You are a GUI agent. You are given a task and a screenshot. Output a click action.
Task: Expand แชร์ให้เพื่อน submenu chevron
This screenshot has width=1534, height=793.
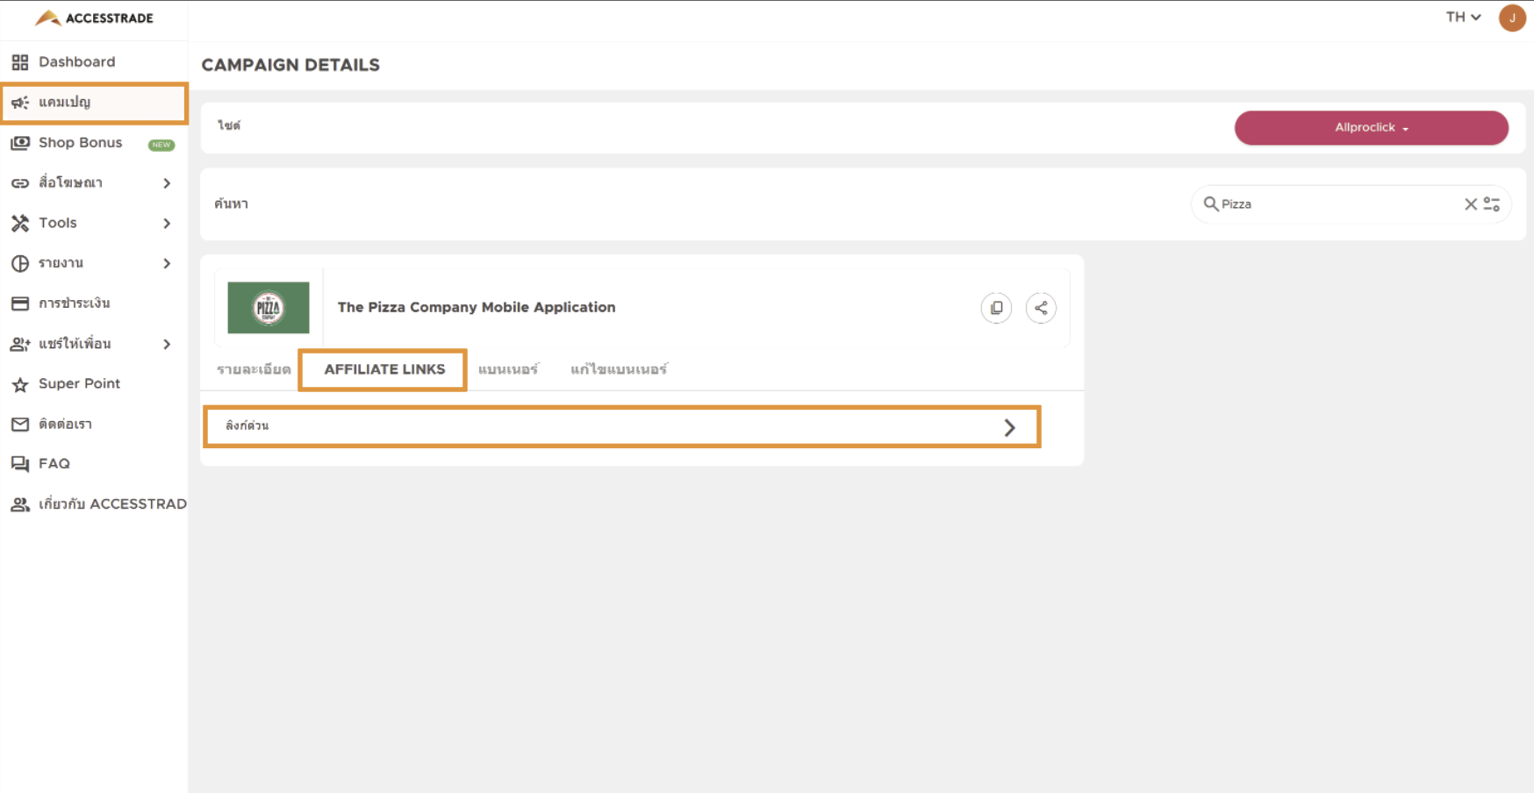(167, 344)
